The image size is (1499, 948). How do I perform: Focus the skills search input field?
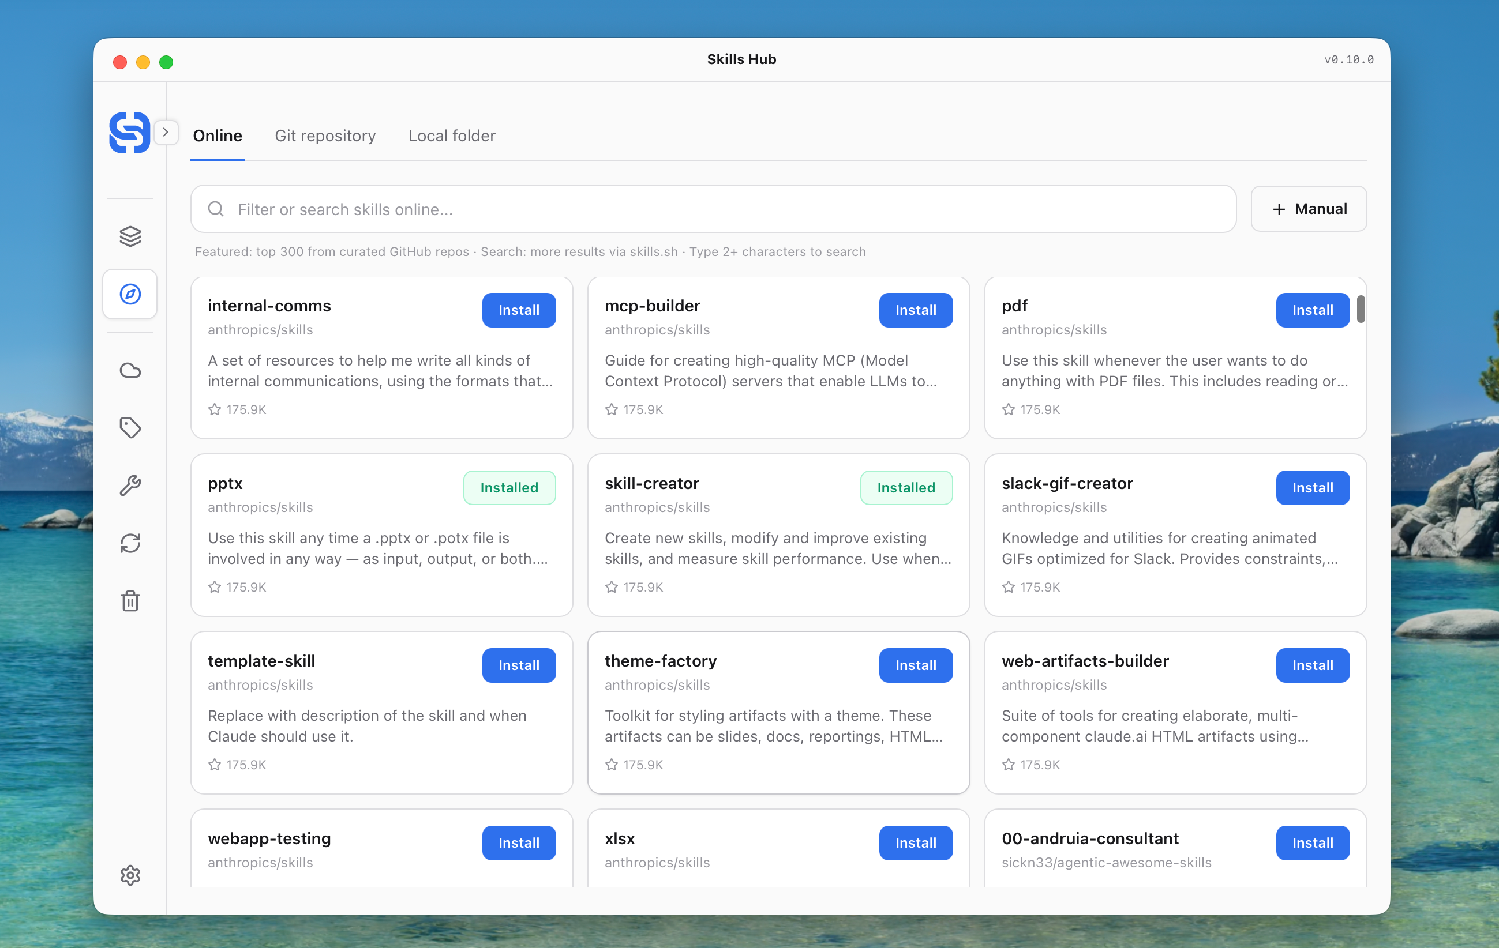(713, 209)
